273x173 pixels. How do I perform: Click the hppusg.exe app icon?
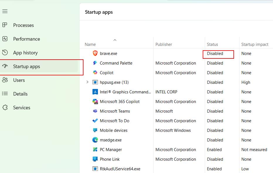[x=95, y=82]
